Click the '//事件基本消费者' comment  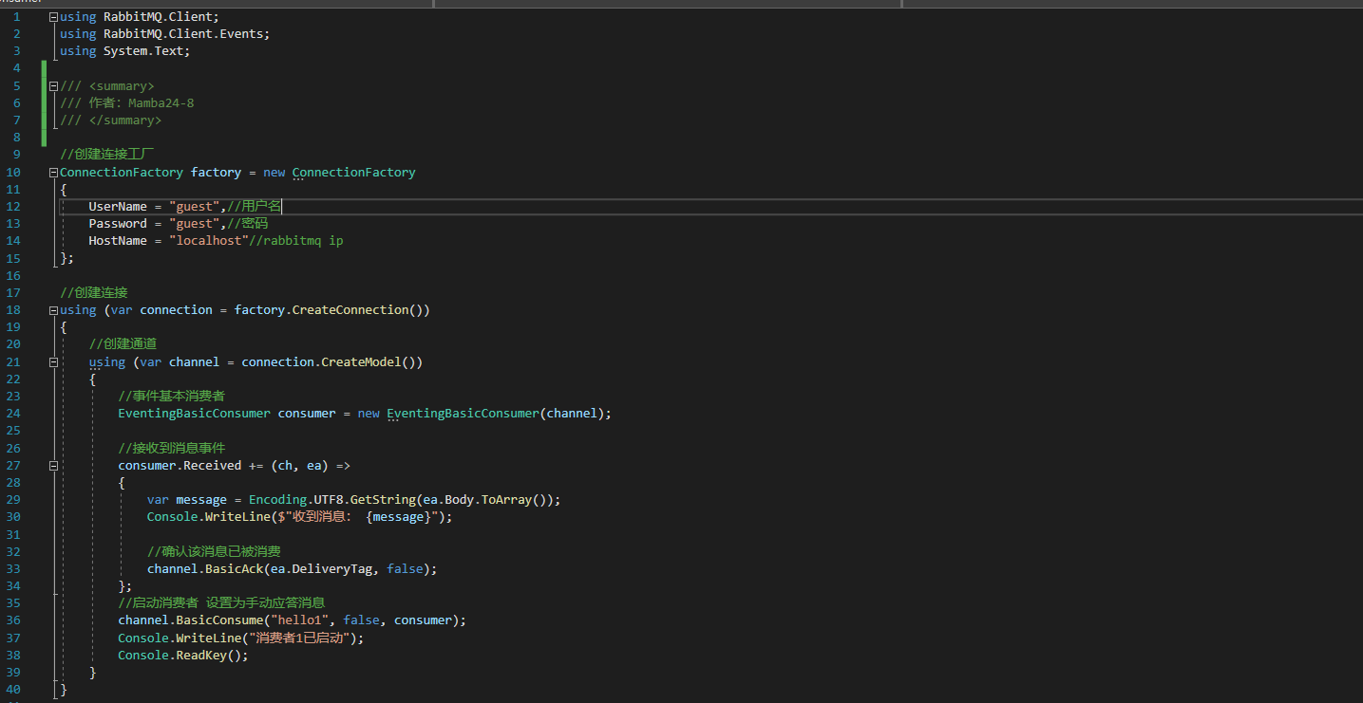[172, 396]
